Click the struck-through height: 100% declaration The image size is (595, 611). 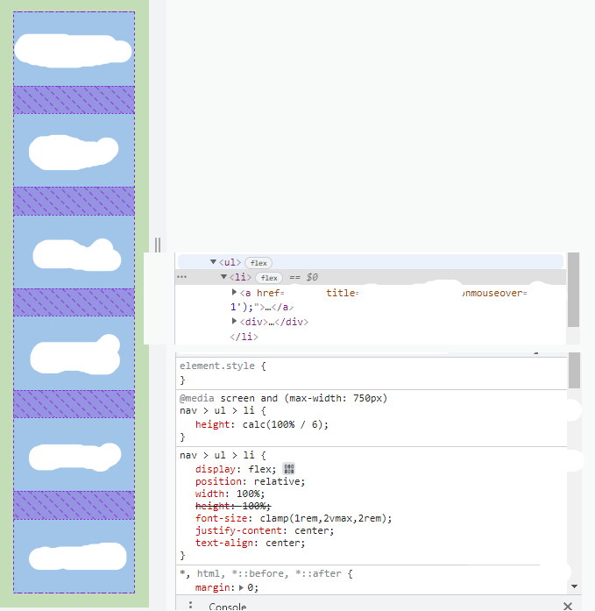tap(233, 506)
